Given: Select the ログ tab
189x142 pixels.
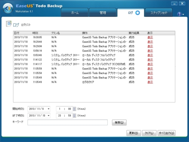Looking at the screenshot, I should tap(131, 13).
